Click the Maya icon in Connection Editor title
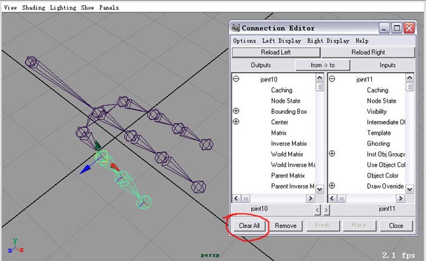 (235, 28)
